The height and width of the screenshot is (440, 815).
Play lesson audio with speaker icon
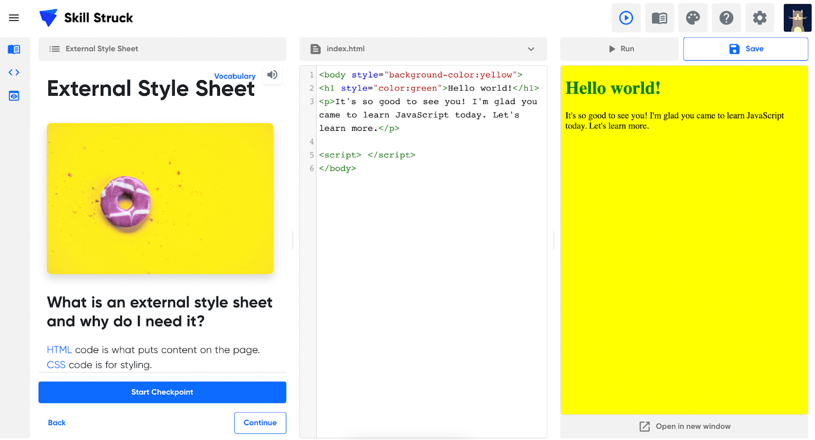point(273,75)
